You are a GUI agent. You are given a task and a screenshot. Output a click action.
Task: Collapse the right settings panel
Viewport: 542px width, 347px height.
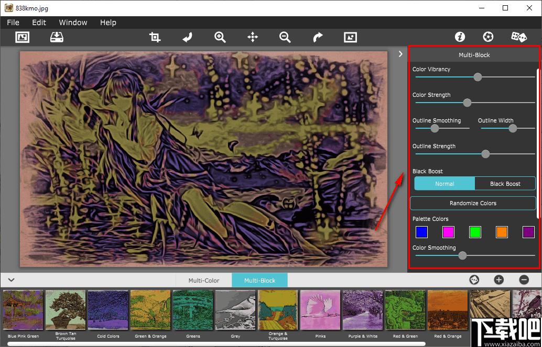coord(400,54)
